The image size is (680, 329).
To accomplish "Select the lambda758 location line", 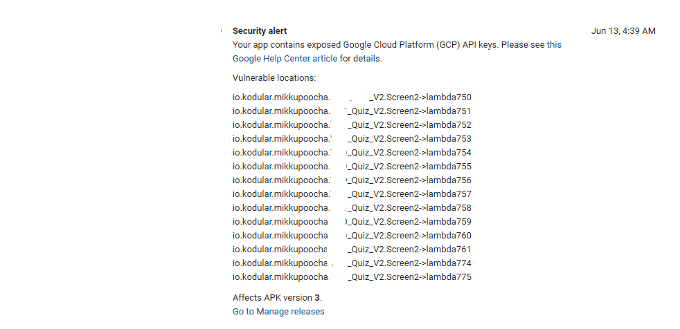I will (x=352, y=208).
